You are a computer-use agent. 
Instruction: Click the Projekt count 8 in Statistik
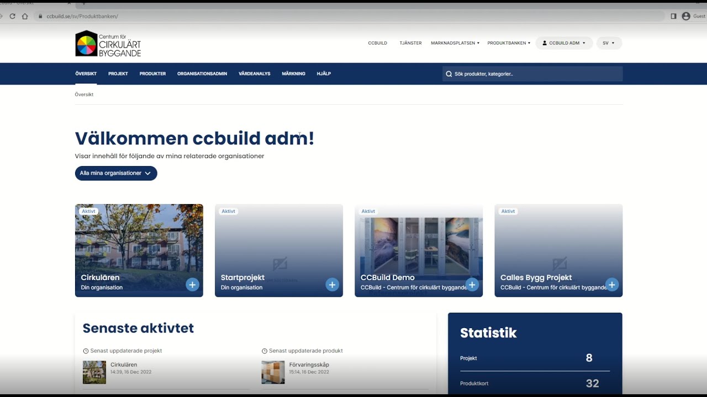(589, 358)
